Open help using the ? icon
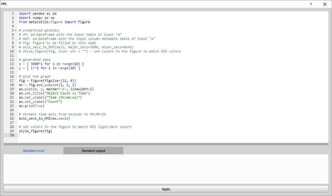 pos(310,4)
